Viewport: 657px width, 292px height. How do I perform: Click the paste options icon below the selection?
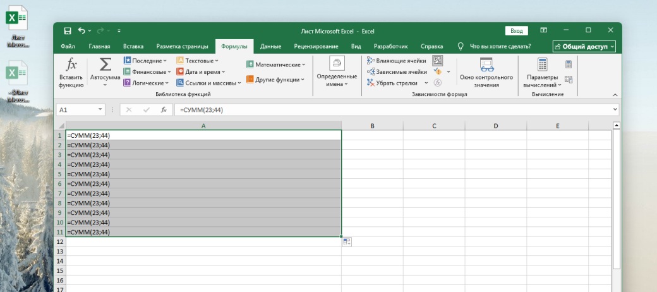pyautogui.click(x=346, y=242)
